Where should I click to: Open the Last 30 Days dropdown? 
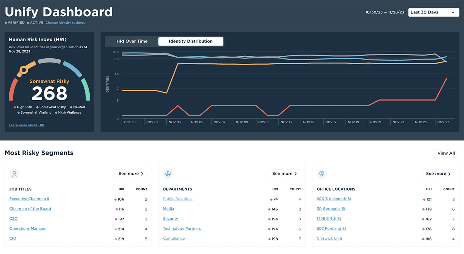[433, 12]
